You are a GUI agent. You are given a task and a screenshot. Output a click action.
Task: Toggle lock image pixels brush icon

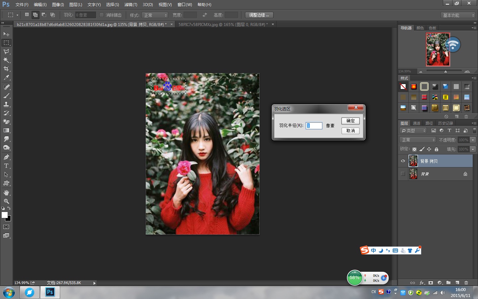click(422, 149)
